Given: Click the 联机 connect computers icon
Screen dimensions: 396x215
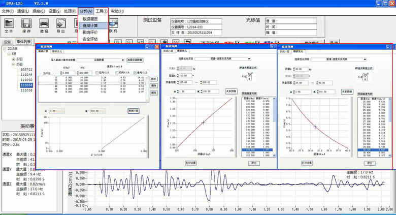Looking at the screenshot, I should pos(113,23).
